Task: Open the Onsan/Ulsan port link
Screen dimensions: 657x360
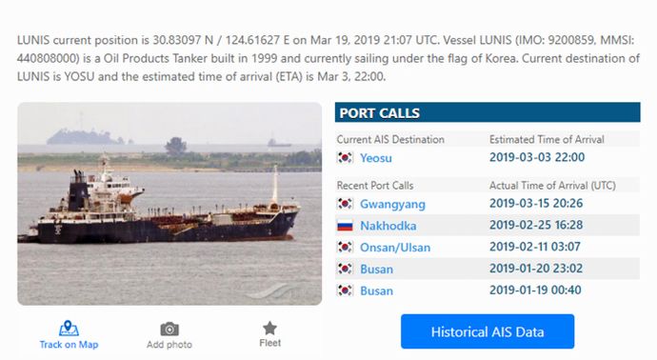Action: pos(395,248)
